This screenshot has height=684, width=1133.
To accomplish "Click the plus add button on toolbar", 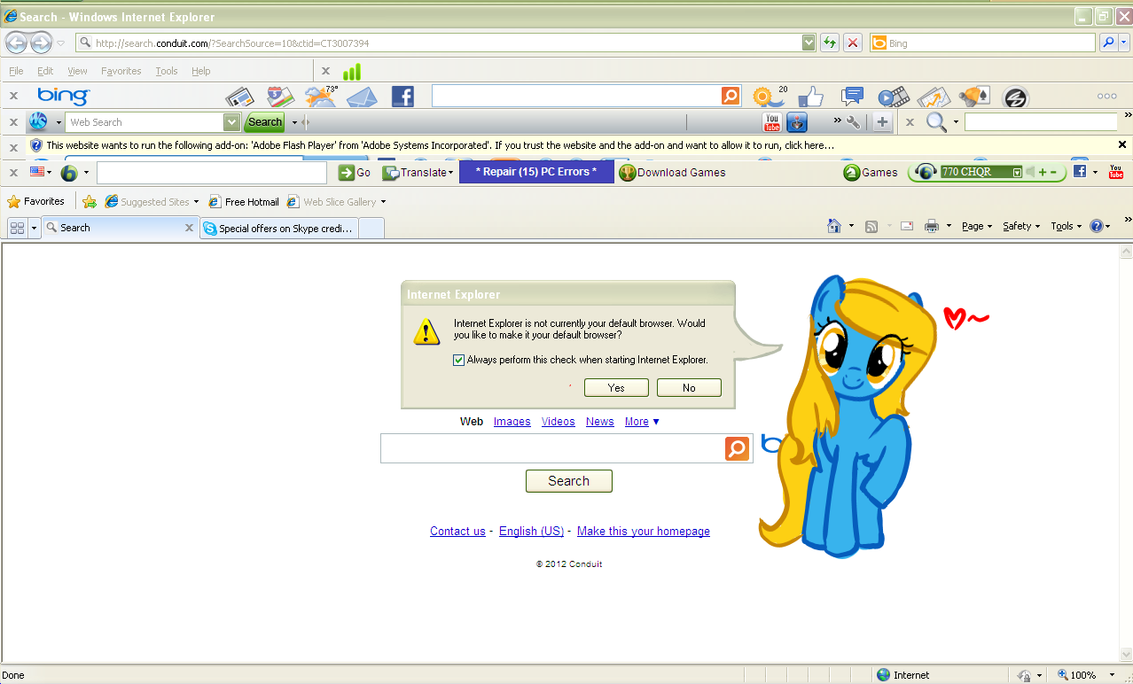I will [882, 122].
